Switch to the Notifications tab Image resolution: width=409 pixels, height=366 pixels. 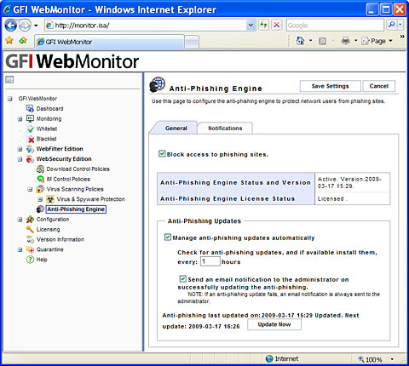[225, 129]
